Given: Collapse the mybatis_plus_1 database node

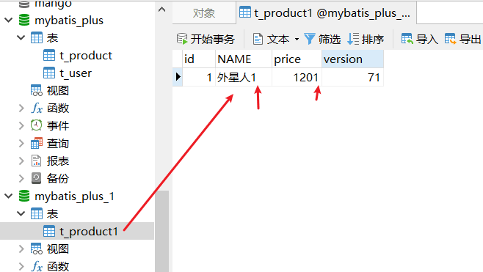Looking at the screenshot, I should 9,196.
